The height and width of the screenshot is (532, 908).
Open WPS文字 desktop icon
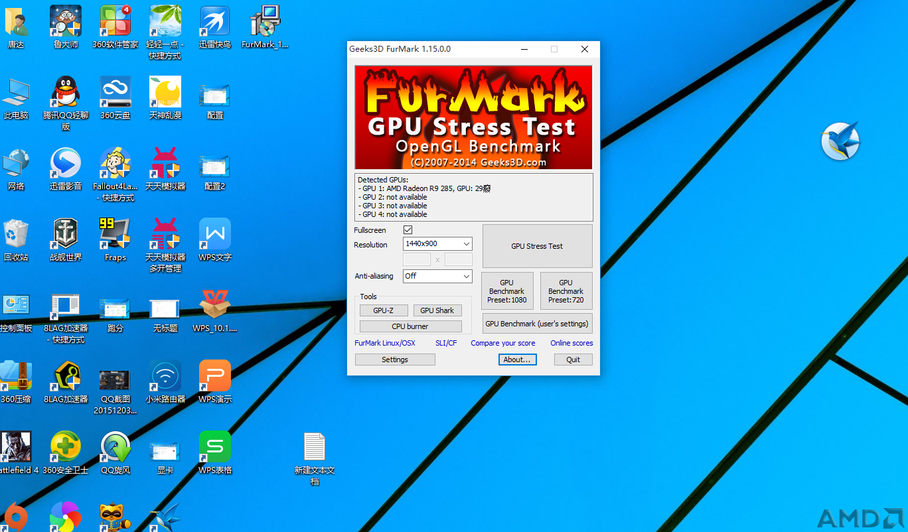[214, 235]
